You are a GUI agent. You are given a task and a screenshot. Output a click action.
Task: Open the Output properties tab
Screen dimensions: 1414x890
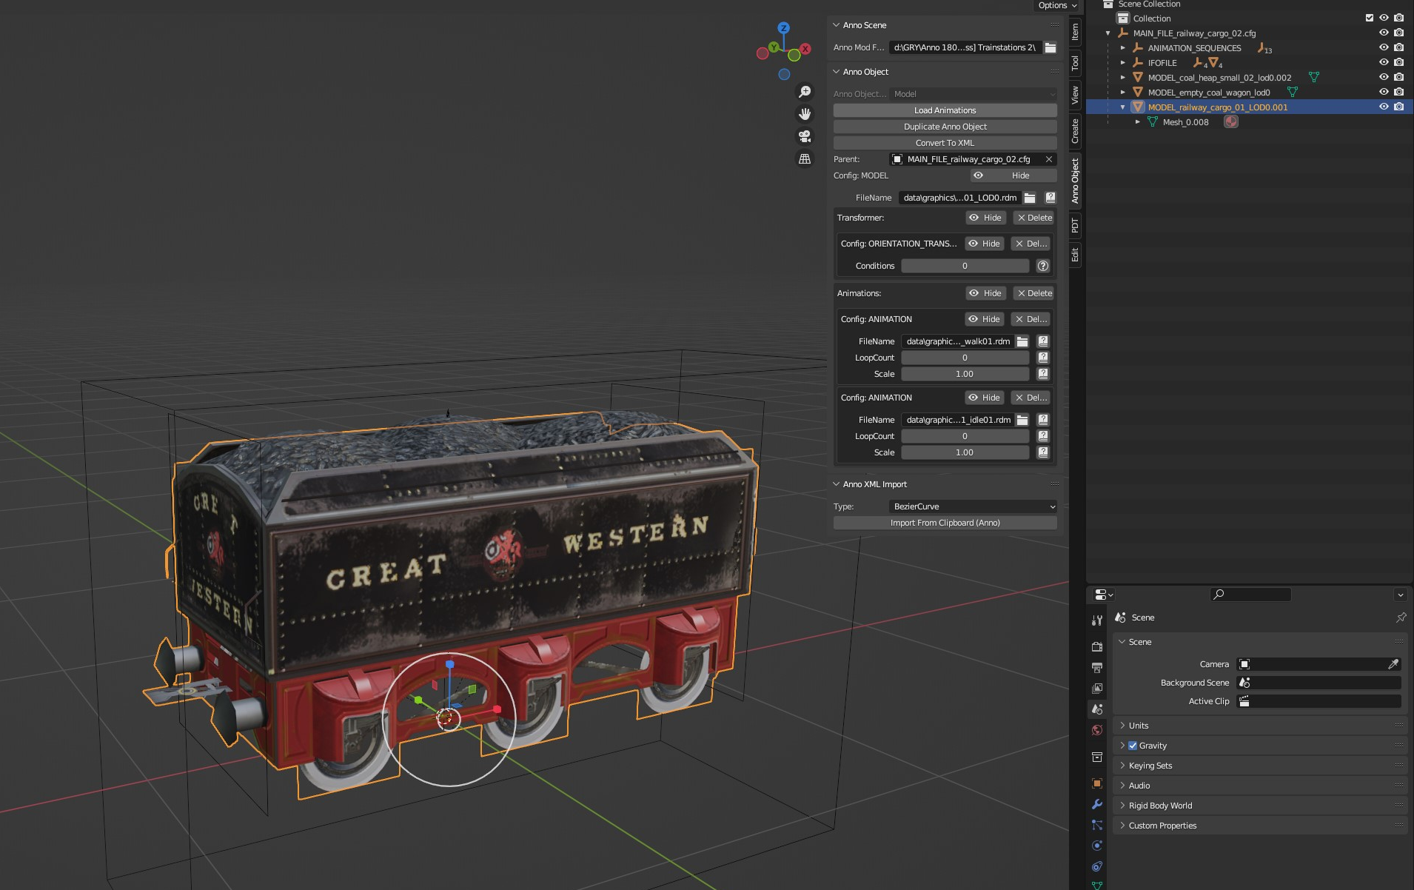click(x=1097, y=667)
